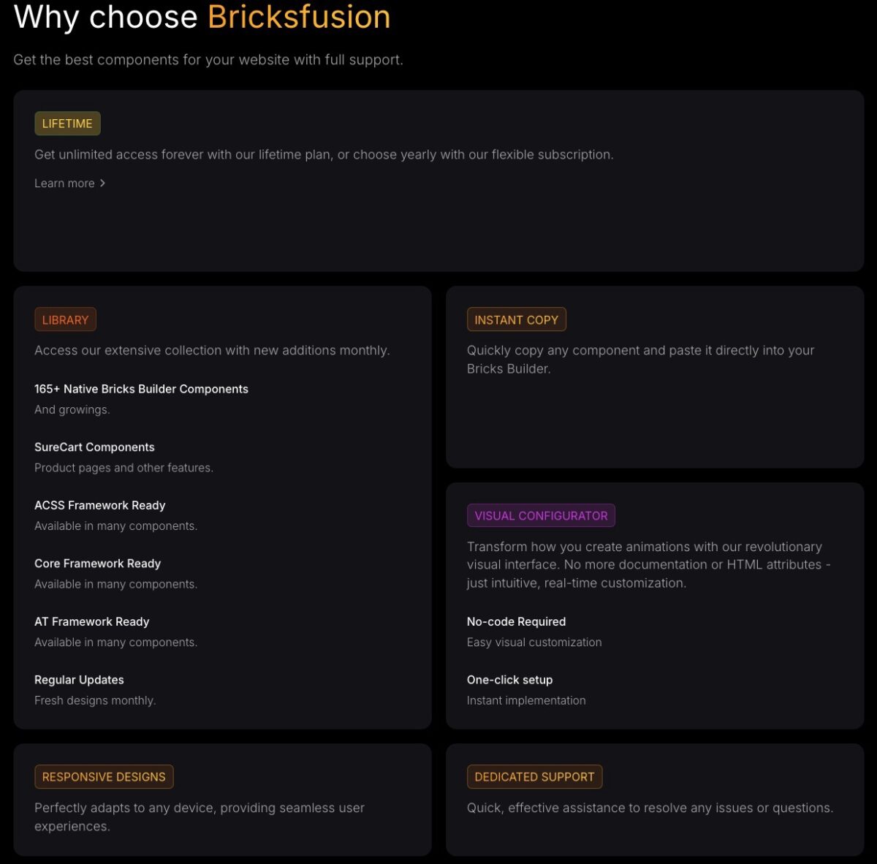877x864 pixels.
Task: Click the INSTANT COPY badge
Action: [516, 319]
